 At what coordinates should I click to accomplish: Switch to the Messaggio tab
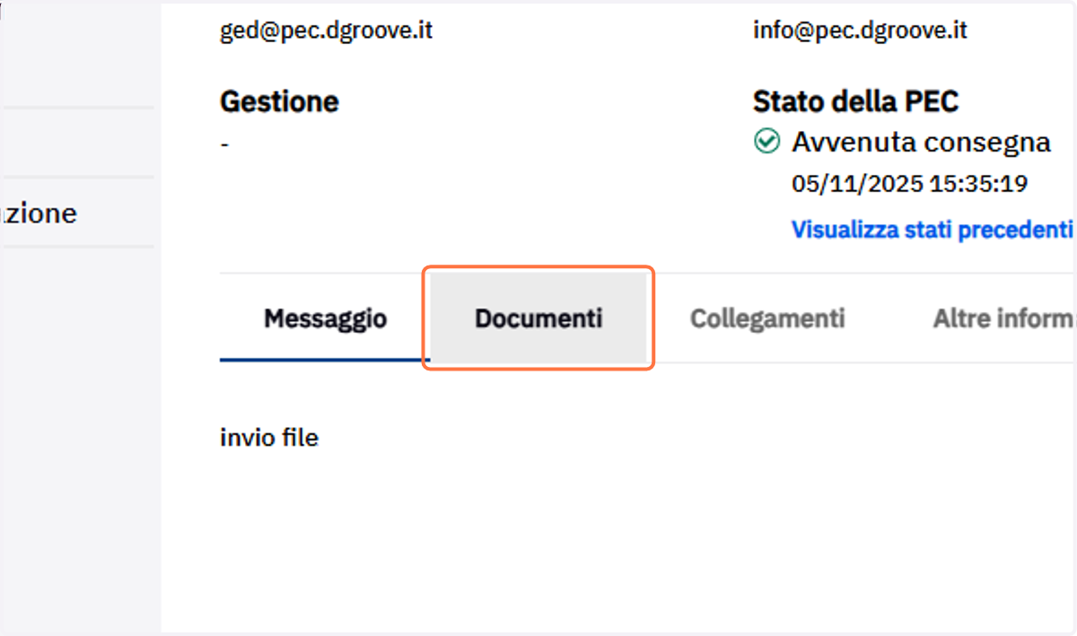point(325,318)
